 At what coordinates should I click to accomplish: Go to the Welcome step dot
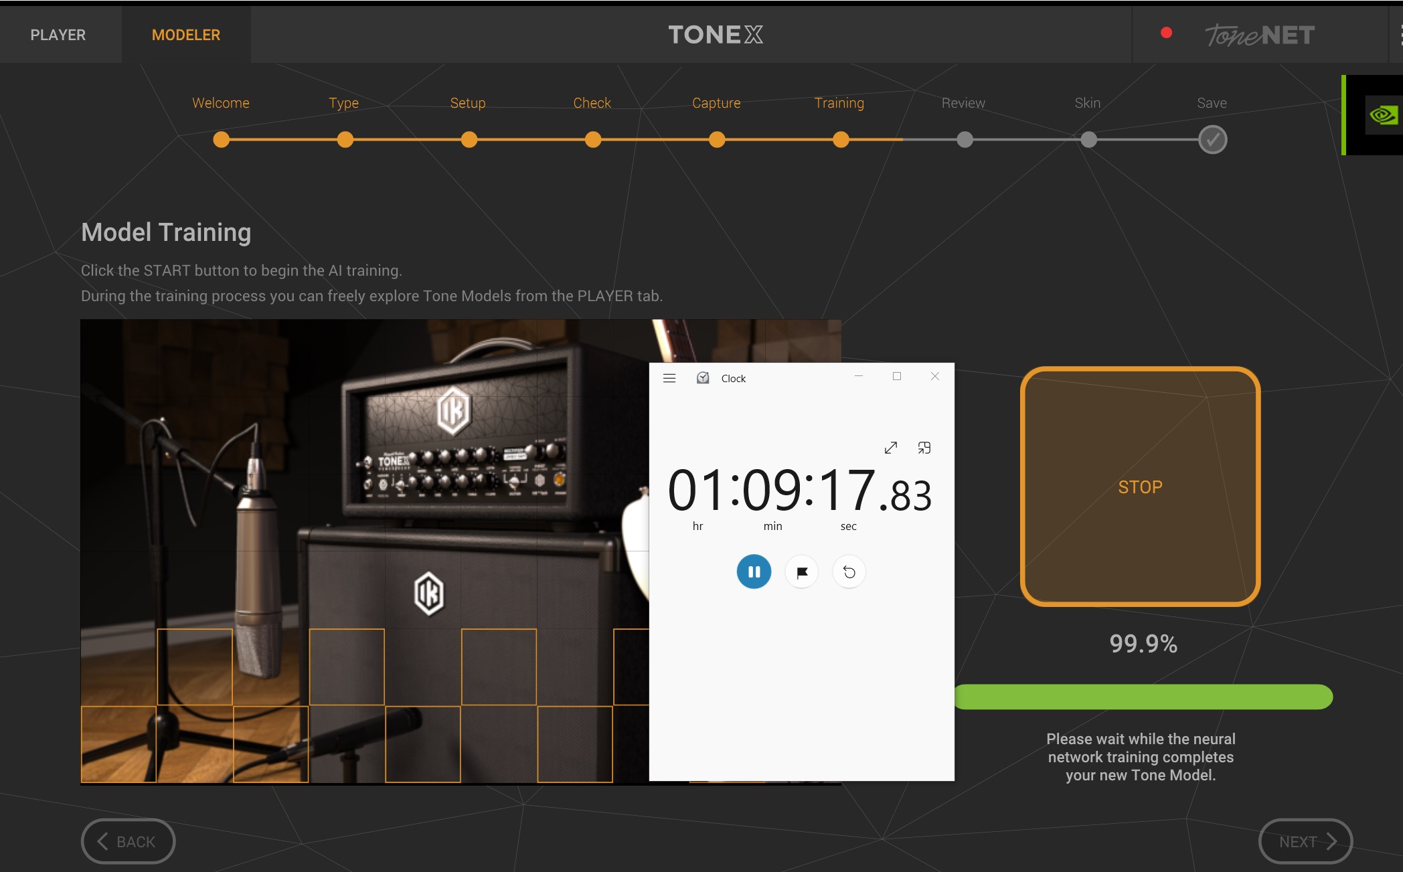[x=221, y=140]
